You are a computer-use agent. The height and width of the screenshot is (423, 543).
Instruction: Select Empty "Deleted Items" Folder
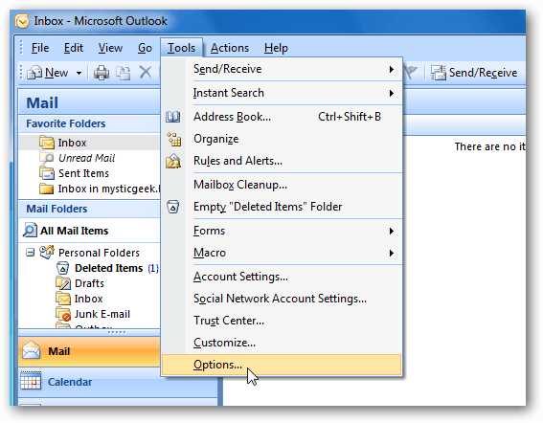point(282,207)
